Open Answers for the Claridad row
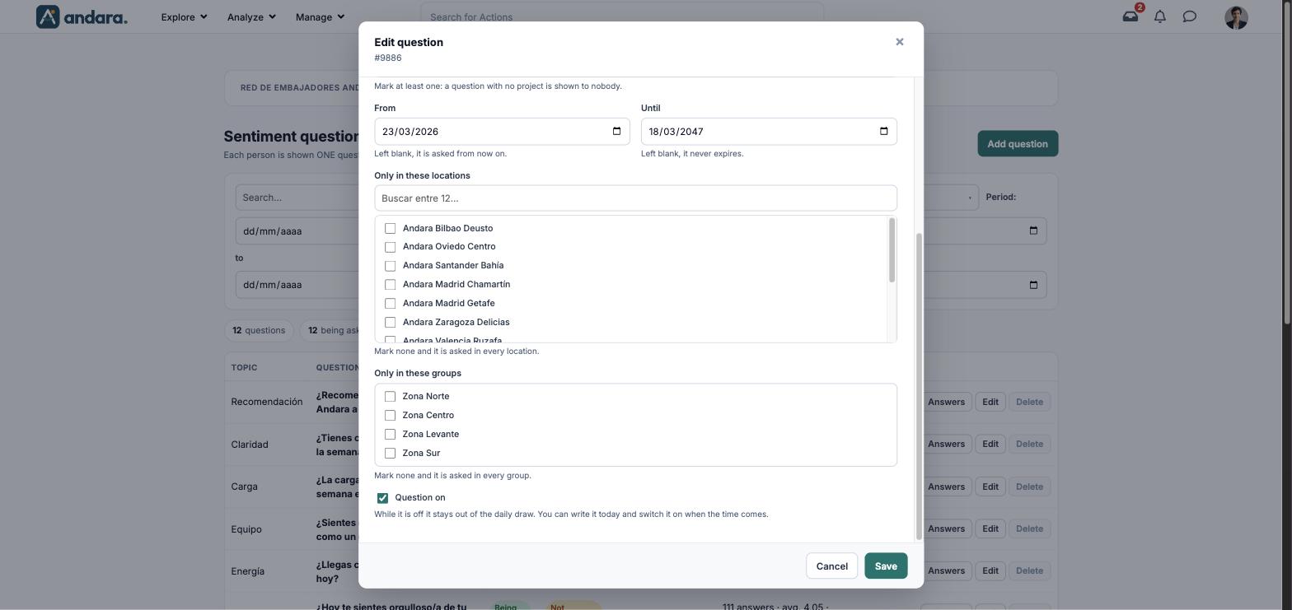The width and height of the screenshot is (1292, 610). 946,444
